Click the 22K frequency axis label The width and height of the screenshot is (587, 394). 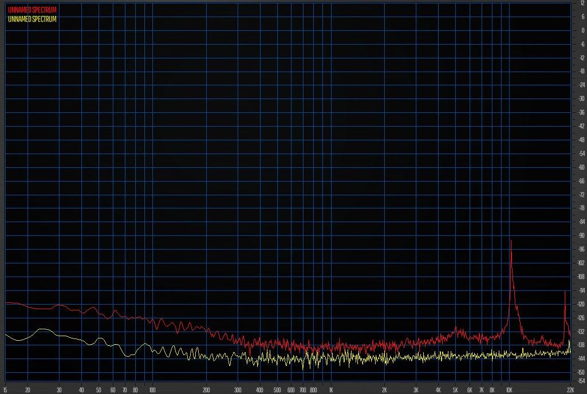pyautogui.click(x=570, y=390)
